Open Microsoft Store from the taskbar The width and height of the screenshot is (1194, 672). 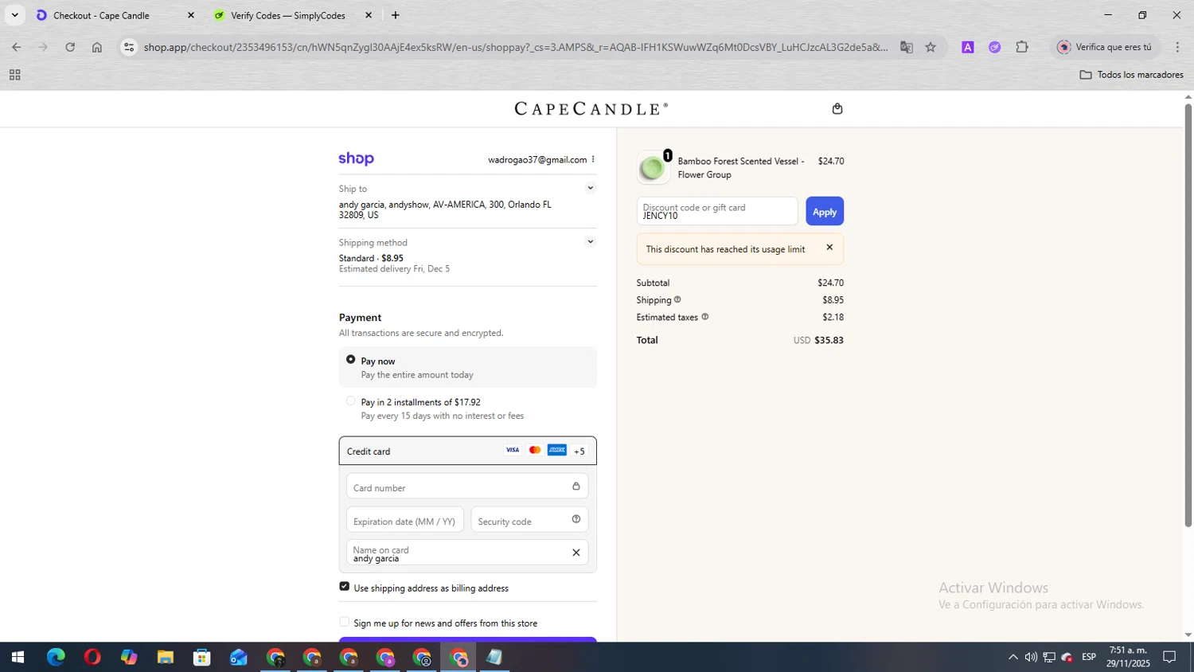click(202, 658)
